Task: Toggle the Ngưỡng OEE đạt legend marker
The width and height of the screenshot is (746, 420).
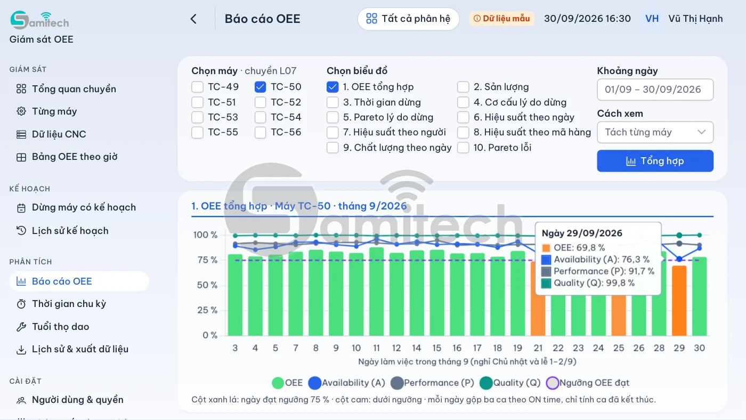Action: click(553, 383)
